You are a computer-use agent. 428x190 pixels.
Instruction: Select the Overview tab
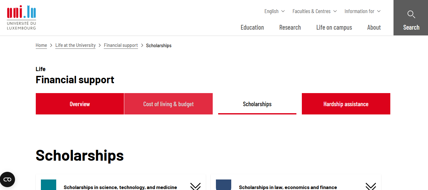coord(80,104)
